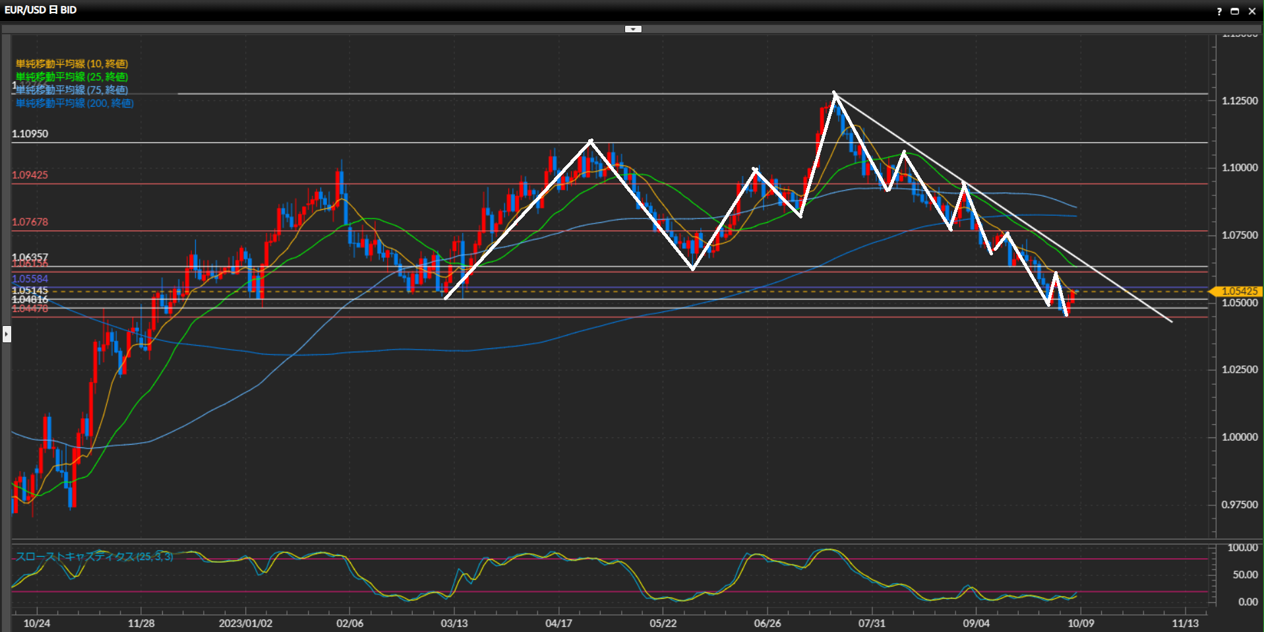Expand the left side panel arrow
This screenshot has width=1264, height=632.
coord(7,334)
